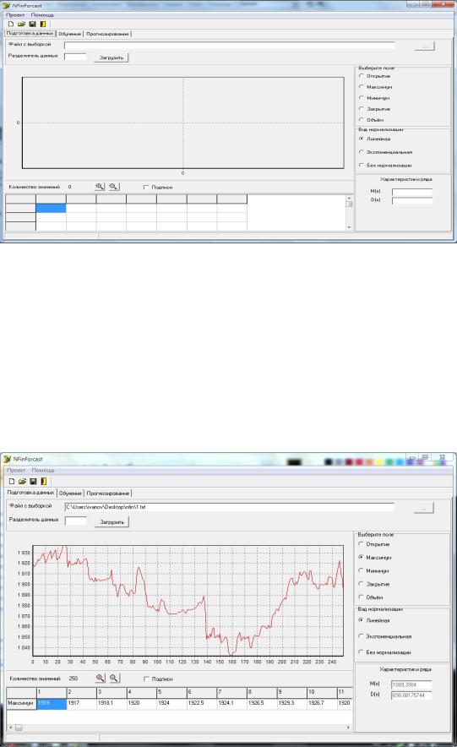Click D(x) field showing 698.88175744
Screen dimensions: 457x747
coord(411,695)
